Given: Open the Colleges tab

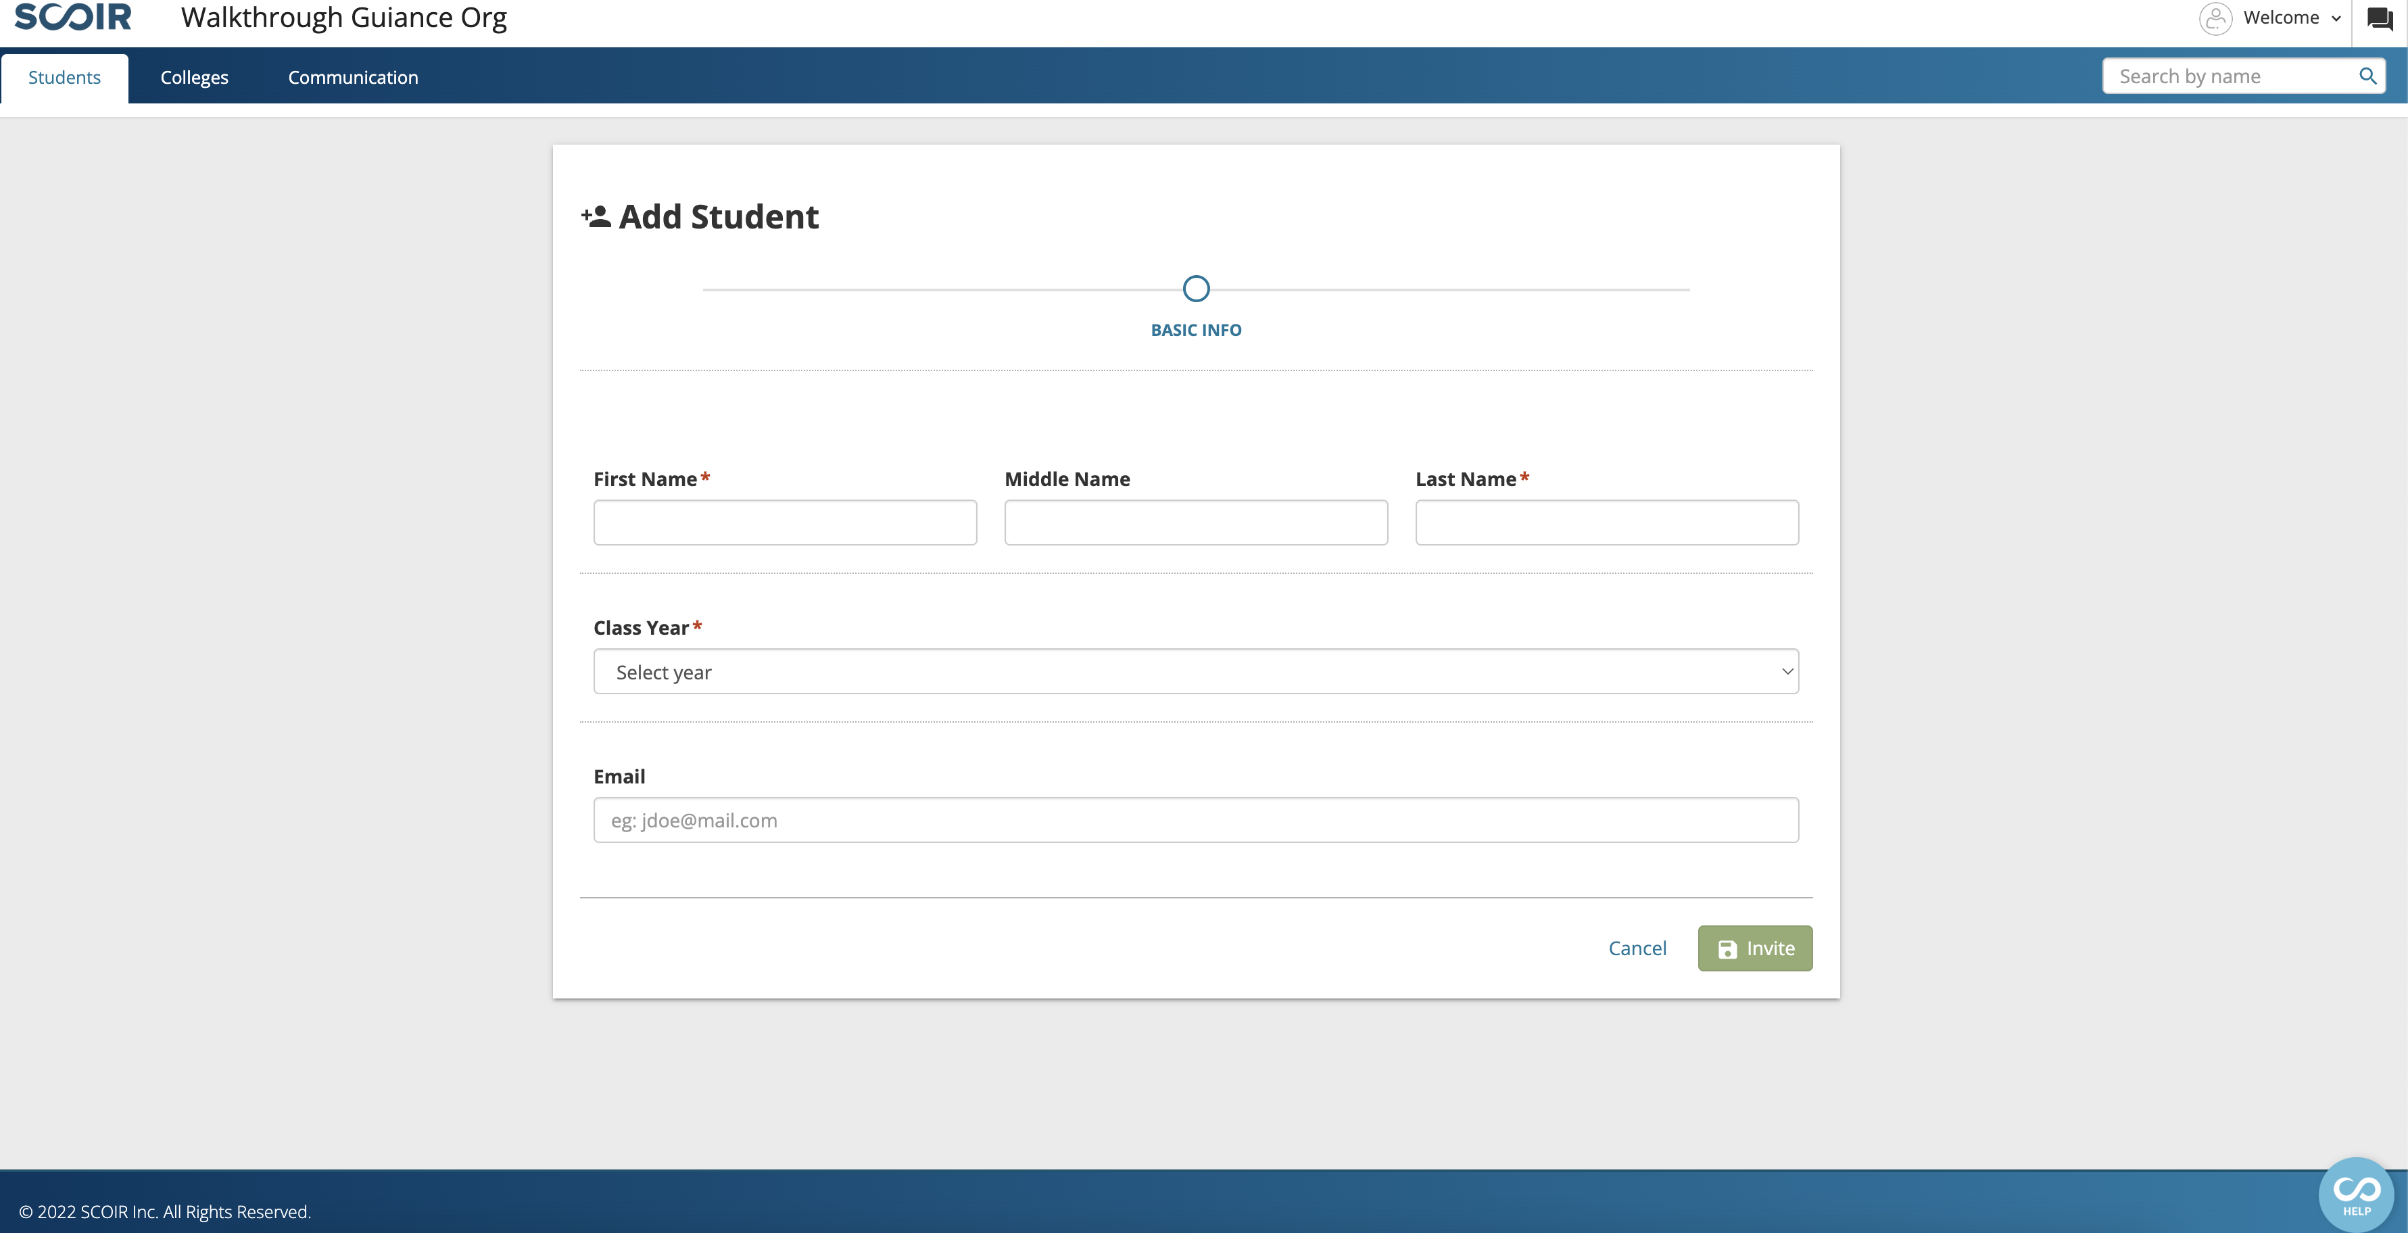Looking at the screenshot, I should (195, 78).
